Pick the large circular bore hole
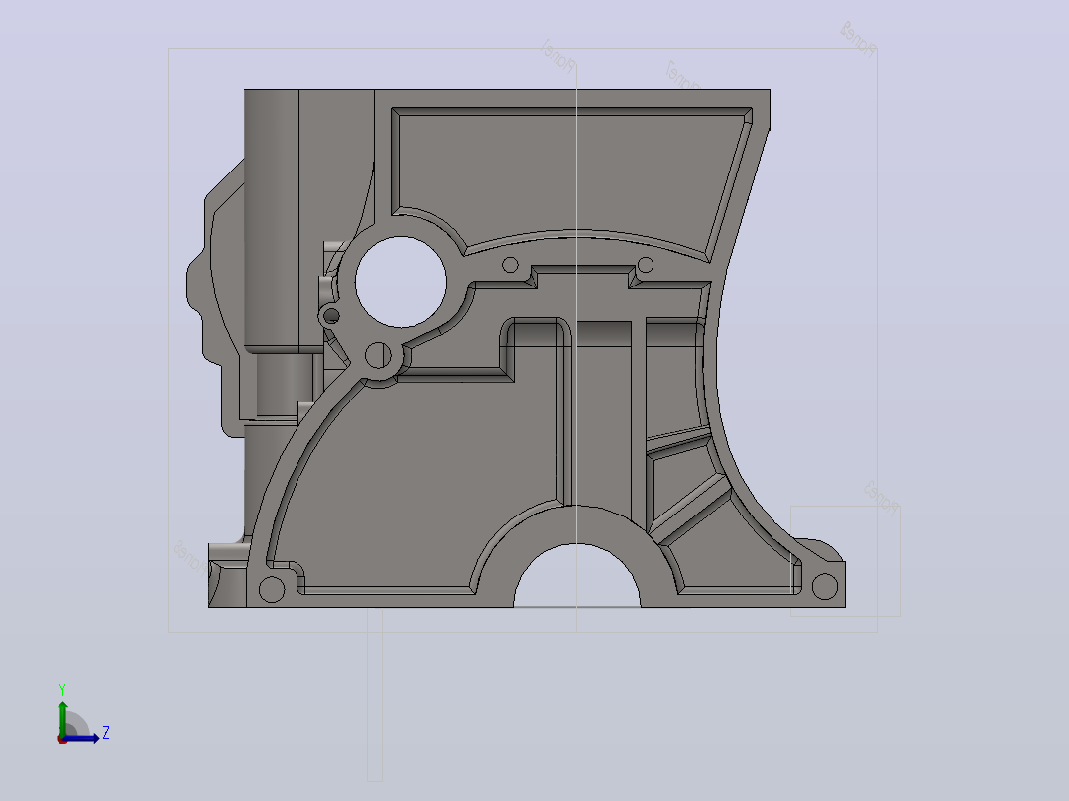1069x801 pixels. click(401, 283)
